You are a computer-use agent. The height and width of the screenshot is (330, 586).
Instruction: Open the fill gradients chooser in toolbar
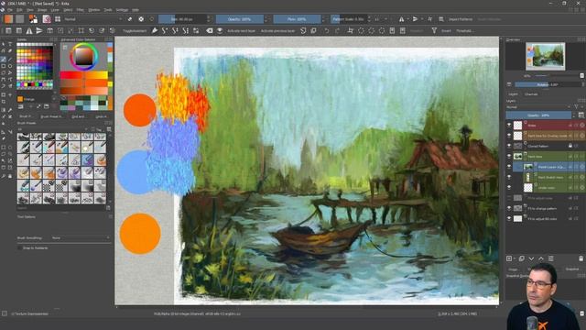pyautogui.click(x=8, y=18)
